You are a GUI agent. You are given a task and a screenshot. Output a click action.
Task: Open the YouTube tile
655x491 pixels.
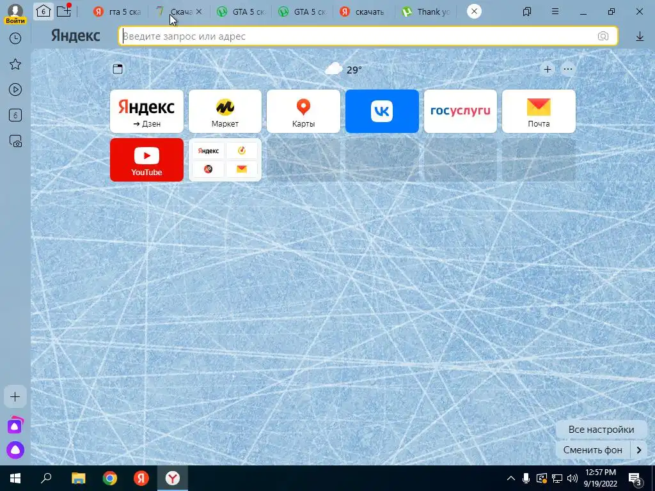click(x=146, y=160)
